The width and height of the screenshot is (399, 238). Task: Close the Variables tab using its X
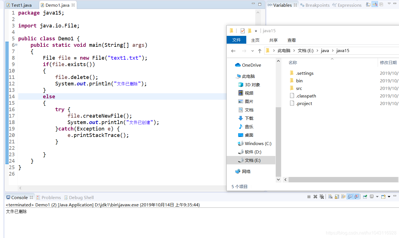pyautogui.click(x=295, y=5)
